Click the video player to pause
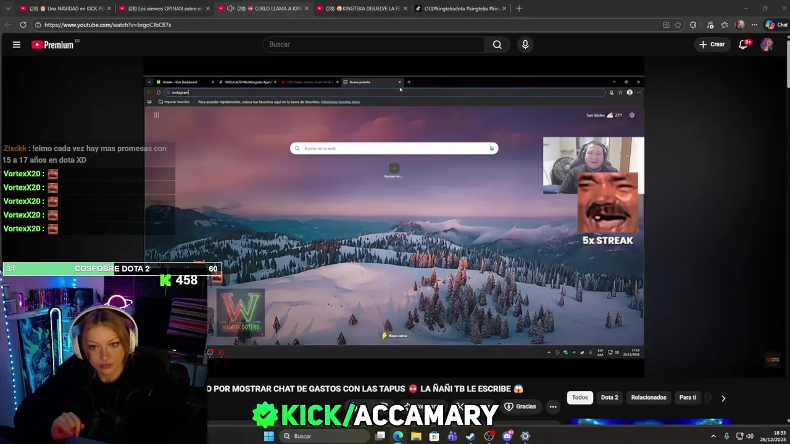Screen dimensions: 790x444 point(394,217)
